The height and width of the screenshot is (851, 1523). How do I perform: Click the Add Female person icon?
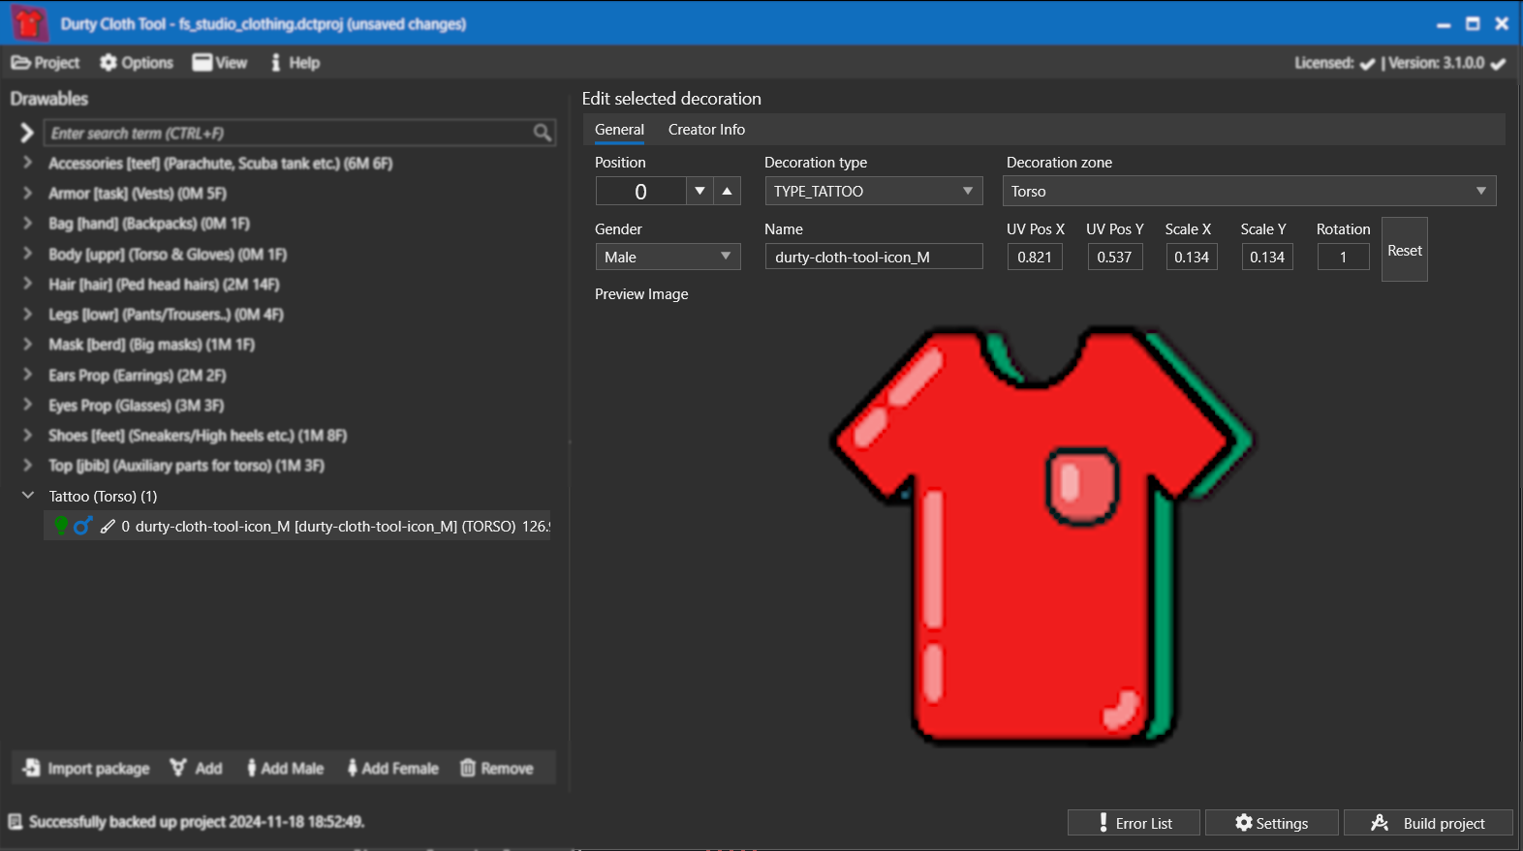click(x=353, y=768)
